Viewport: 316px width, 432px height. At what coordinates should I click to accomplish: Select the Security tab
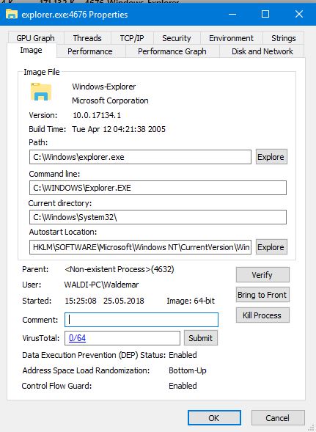[177, 38]
